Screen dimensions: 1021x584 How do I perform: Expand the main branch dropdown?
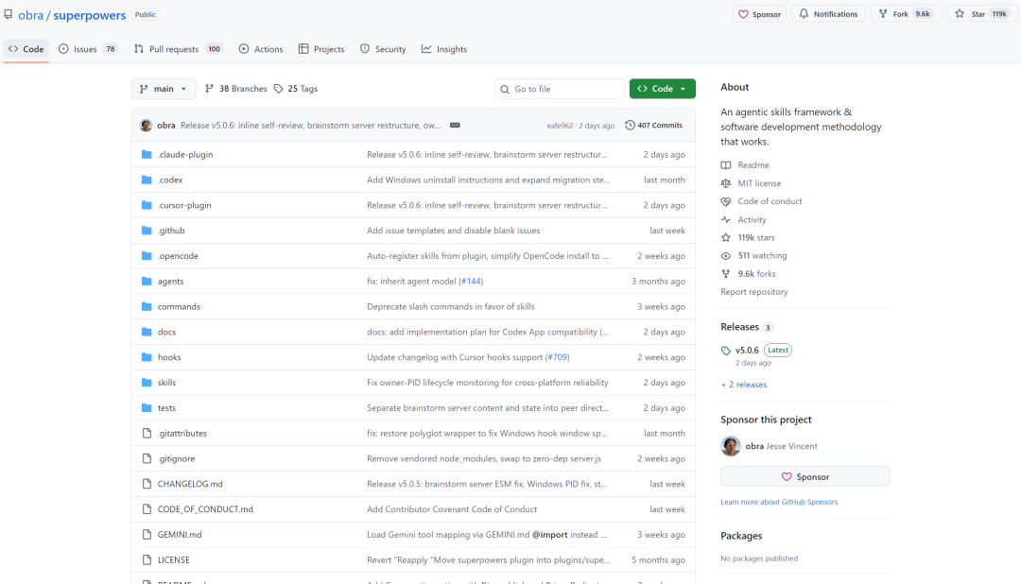point(164,89)
